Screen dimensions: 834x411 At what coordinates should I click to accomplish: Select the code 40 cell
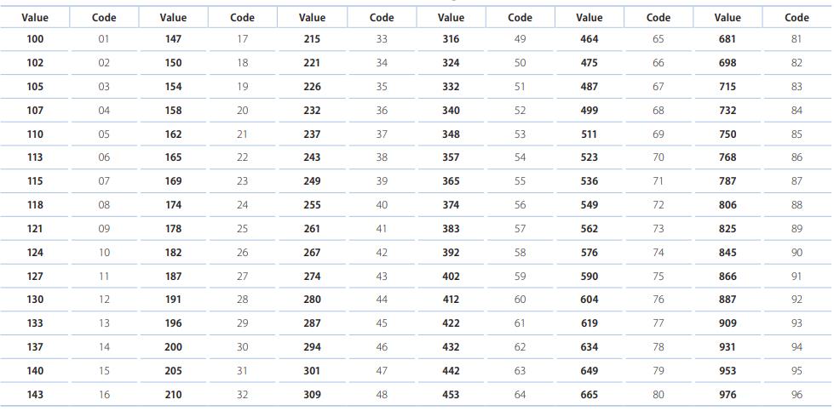coord(382,205)
